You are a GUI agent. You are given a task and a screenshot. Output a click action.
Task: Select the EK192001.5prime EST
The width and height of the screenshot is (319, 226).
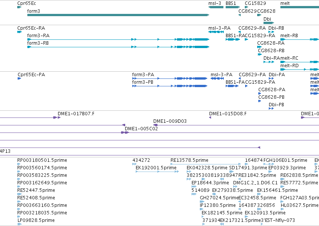(x=157, y=172)
